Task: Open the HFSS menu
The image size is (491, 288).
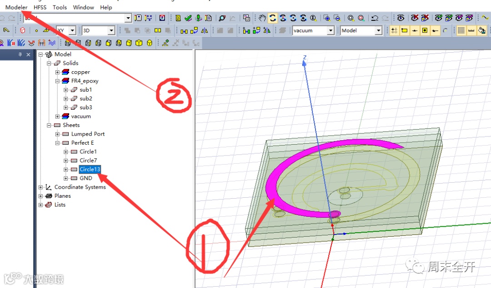Action: click(x=40, y=7)
